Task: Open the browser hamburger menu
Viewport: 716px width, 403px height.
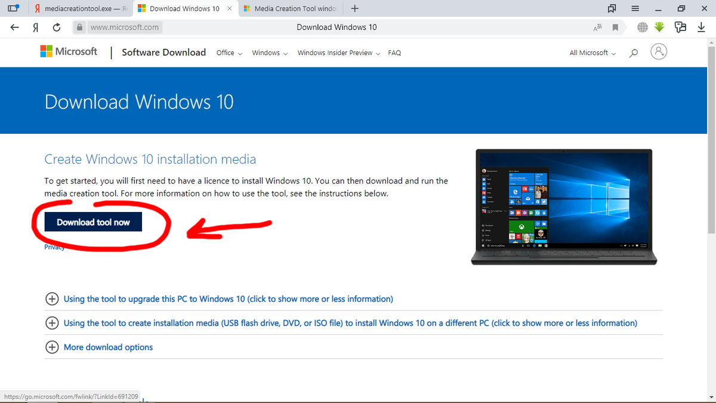Action: coord(635,9)
